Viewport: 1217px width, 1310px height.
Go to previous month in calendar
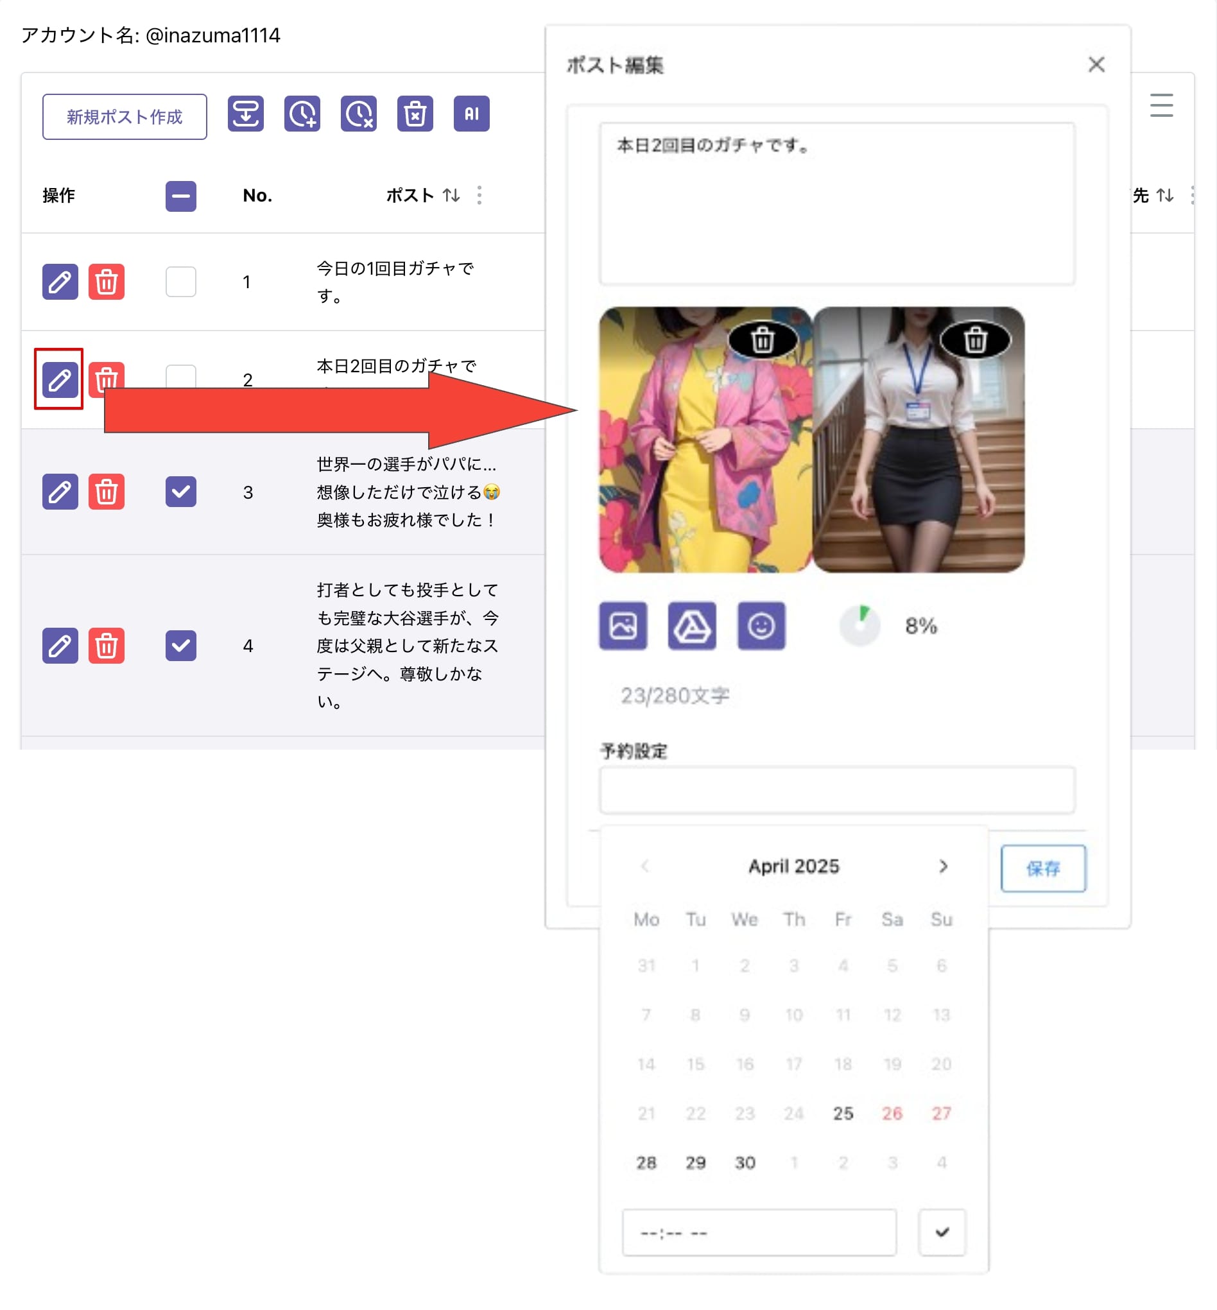645,866
